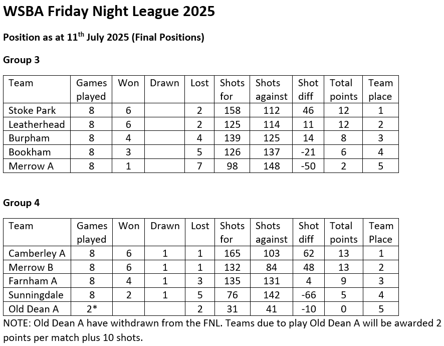Click the Farnham A team name
The image size is (444, 346).
tap(33, 281)
